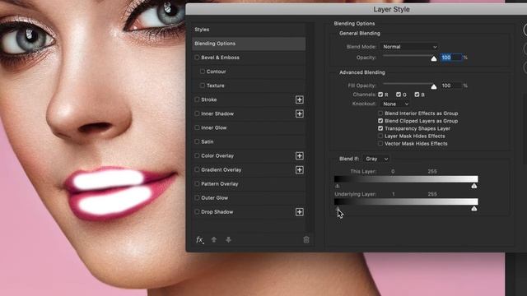The image size is (527, 296).
Task: Click the This Layer gradient bar
Action: coord(406,179)
